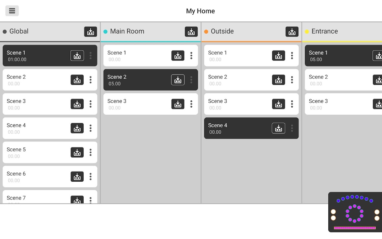Open the light layout preview thumbnail
The width and height of the screenshot is (382, 239).
[355, 212]
